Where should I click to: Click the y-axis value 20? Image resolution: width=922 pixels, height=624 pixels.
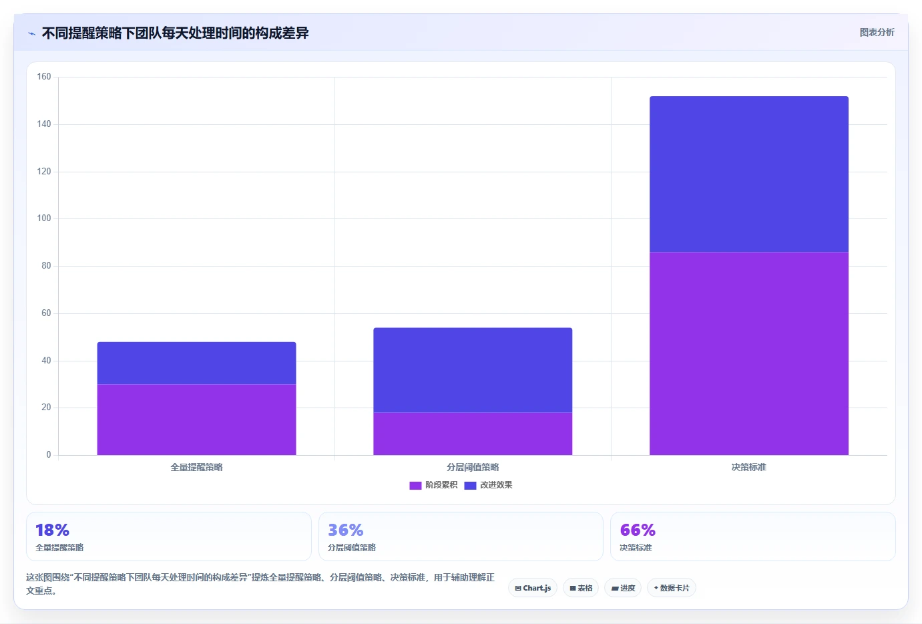point(46,408)
